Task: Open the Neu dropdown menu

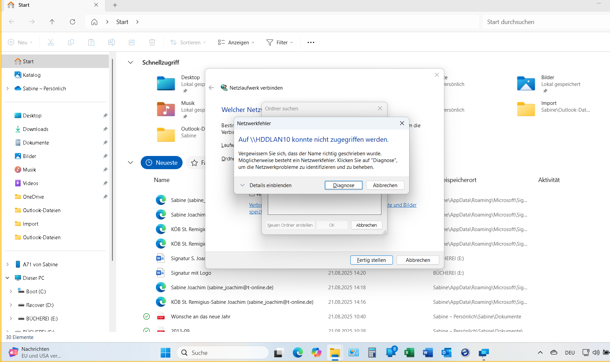Action: point(20,42)
